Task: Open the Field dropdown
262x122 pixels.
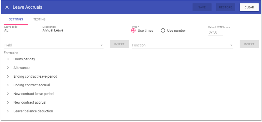Action: (54, 45)
